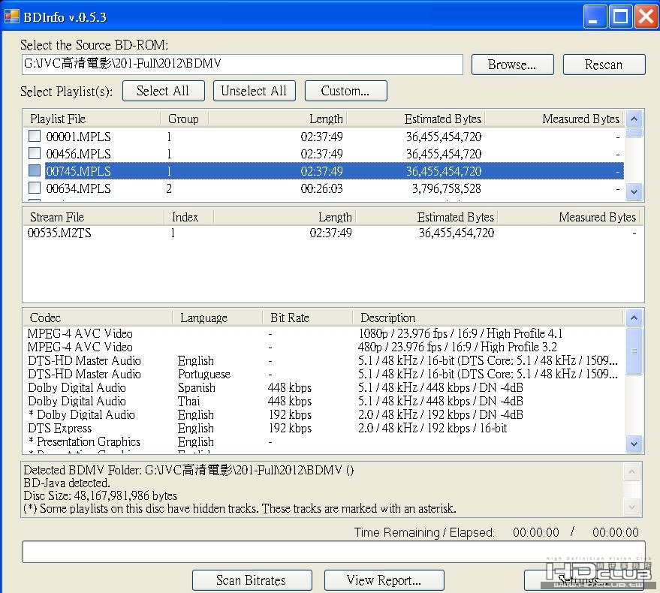Click the Browse... button
The height and width of the screenshot is (593, 660).
tap(512, 65)
